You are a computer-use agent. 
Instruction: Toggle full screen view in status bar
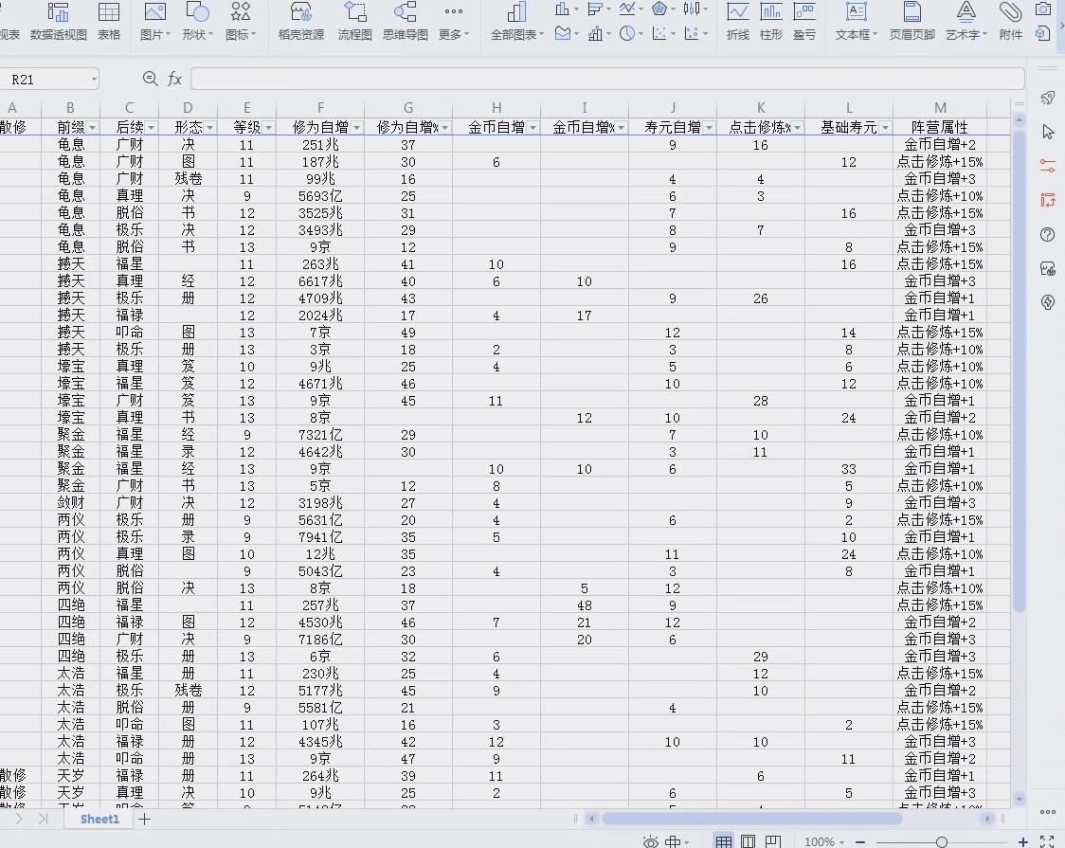1047,842
